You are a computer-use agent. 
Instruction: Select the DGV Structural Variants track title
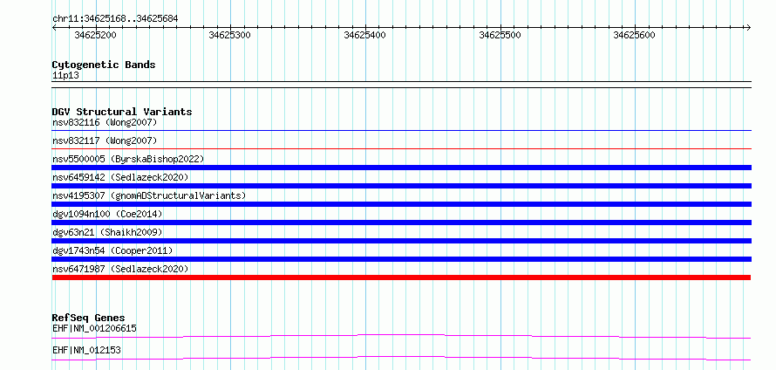(122, 112)
